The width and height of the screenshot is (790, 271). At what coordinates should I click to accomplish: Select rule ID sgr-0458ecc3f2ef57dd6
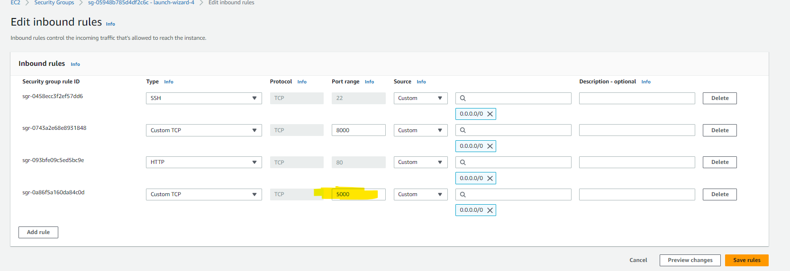53,96
